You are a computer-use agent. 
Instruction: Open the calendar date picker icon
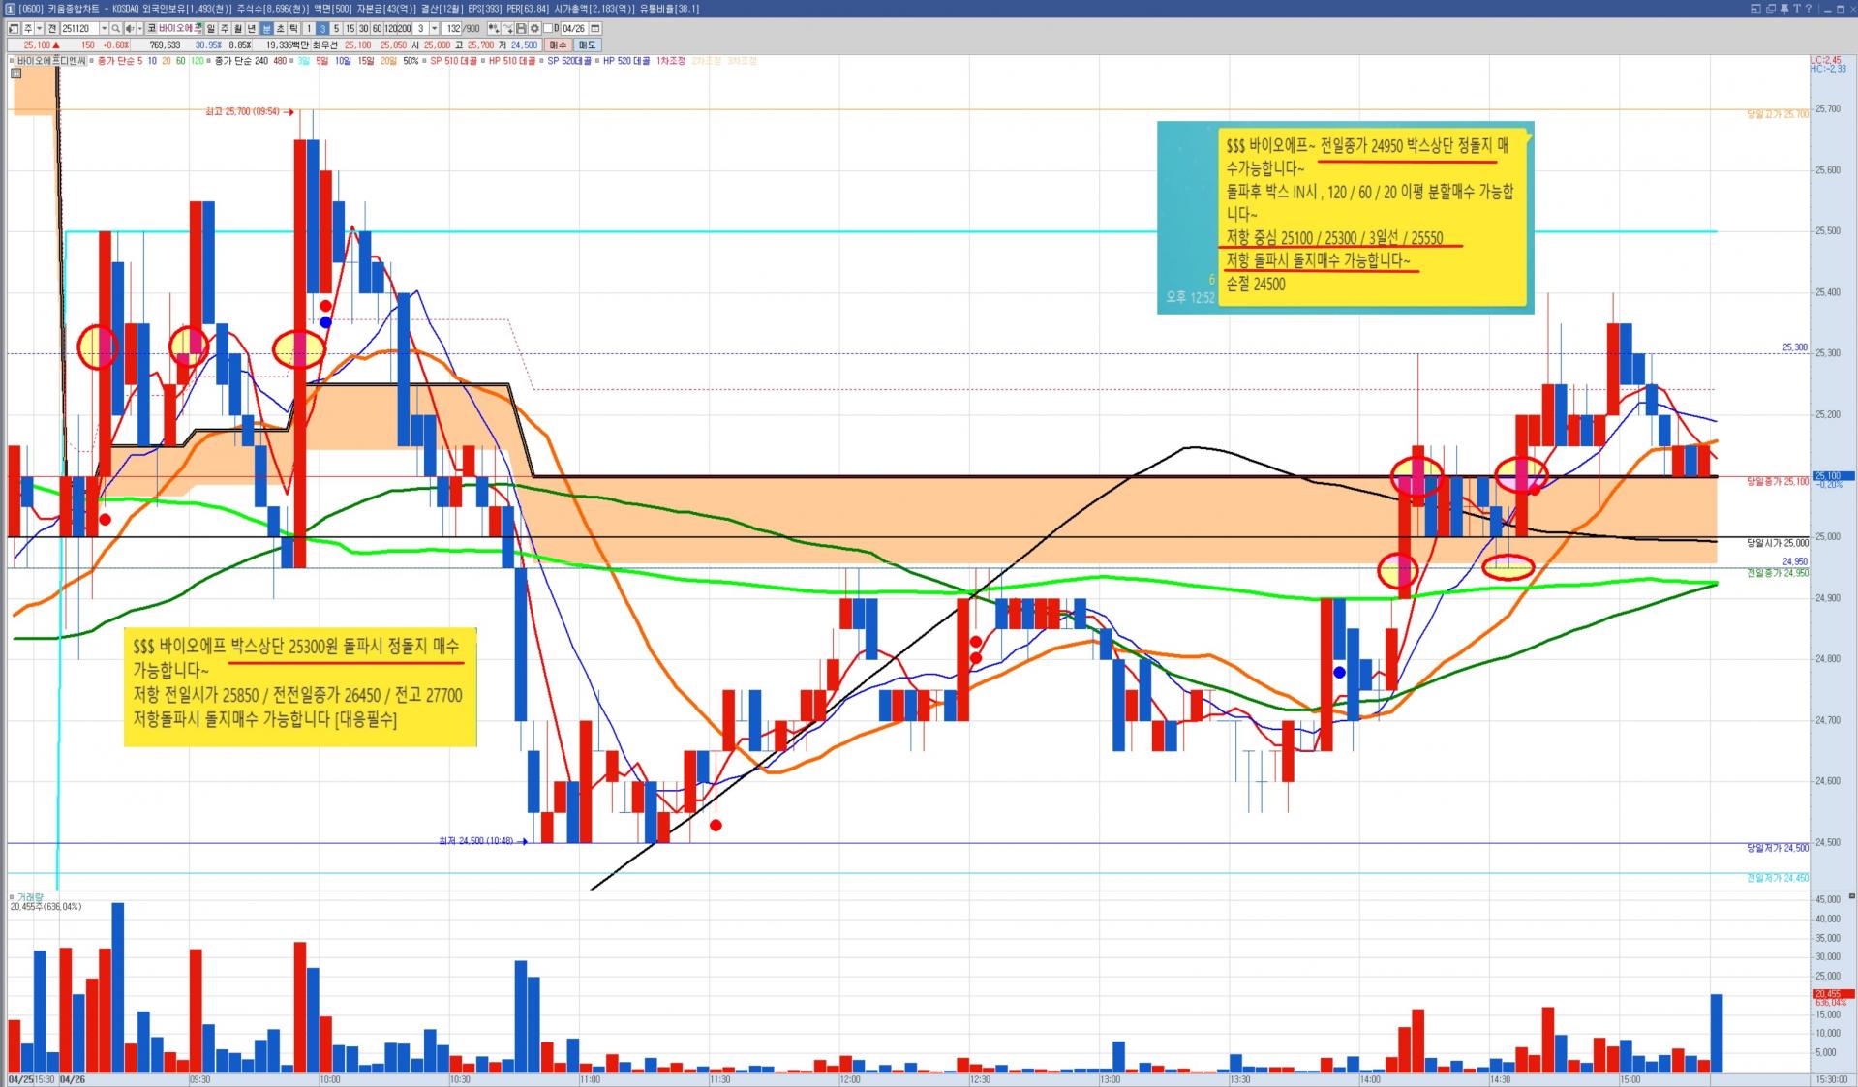click(595, 29)
